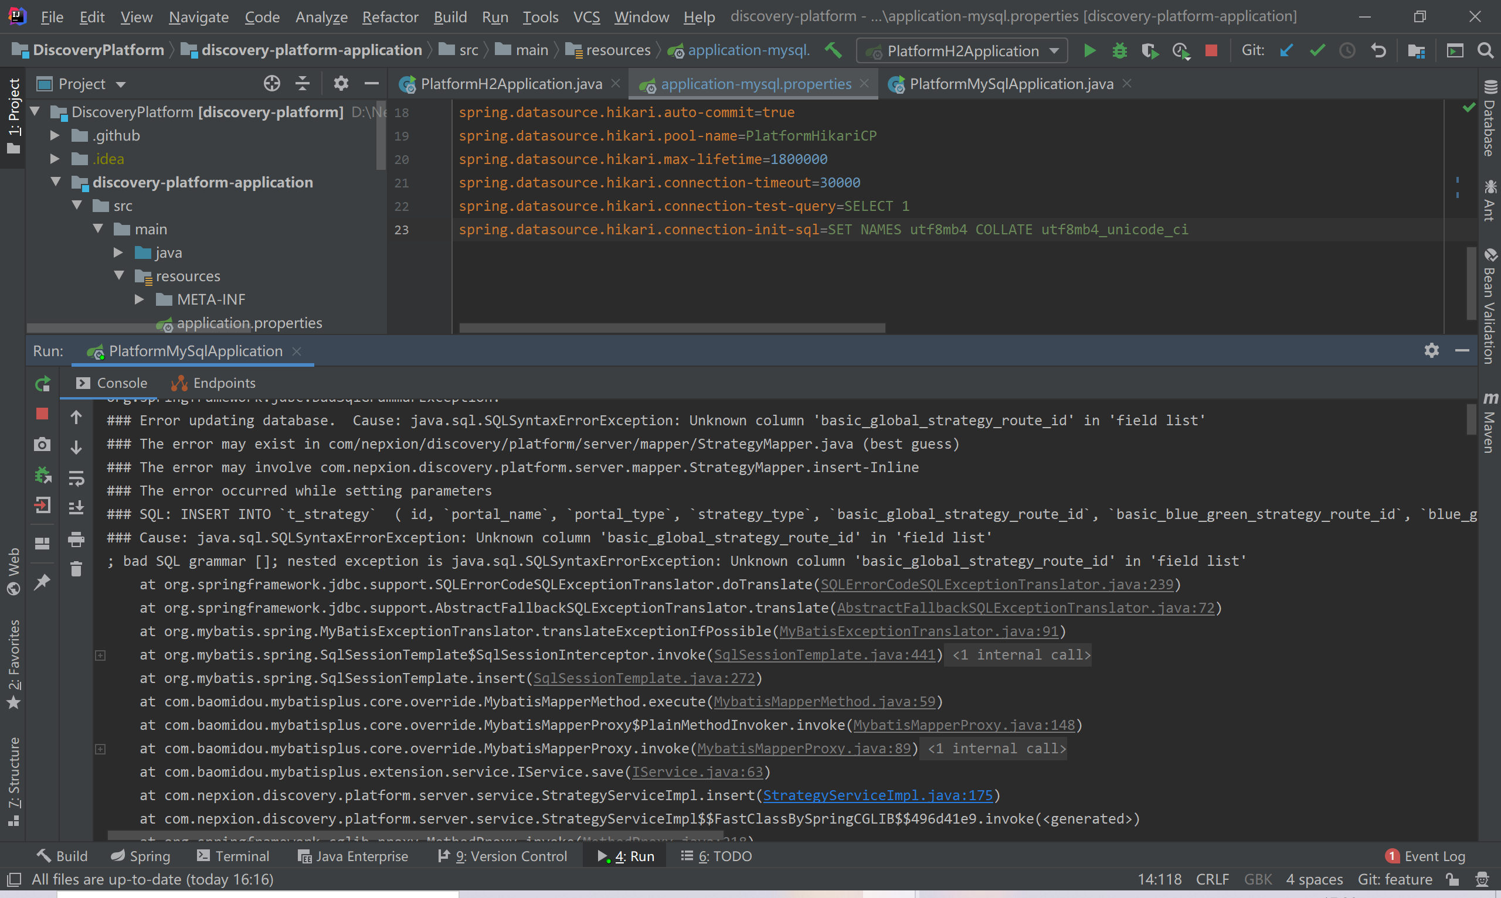Start the Debug session
1501x898 pixels.
[x=1119, y=50]
